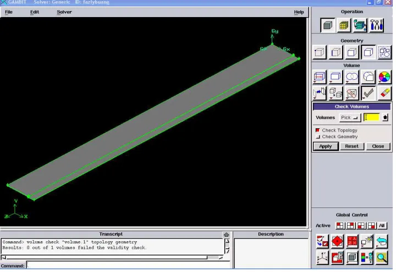Viewport: 396px width, 272px height.
Task: Click the Create Real Brick volume icon
Action: click(x=335, y=77)
